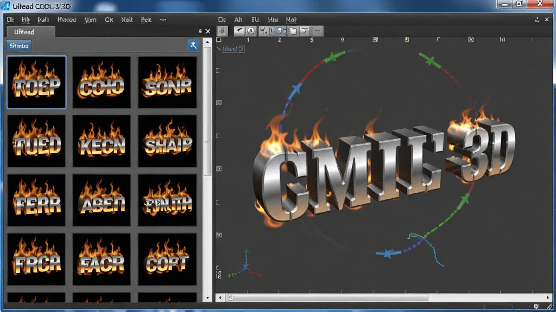Click the horizontal scrollbar right arrow
This screenshot has height=312, width=556.
(548, 297)
